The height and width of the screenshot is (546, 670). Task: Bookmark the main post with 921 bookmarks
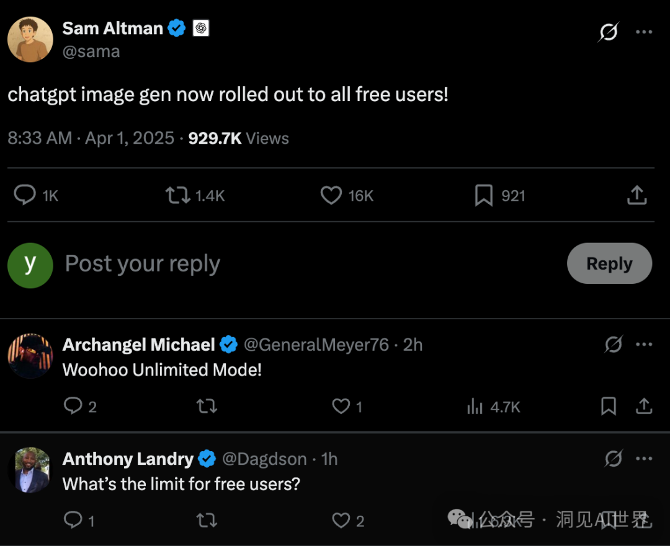[x=484, y=196]
